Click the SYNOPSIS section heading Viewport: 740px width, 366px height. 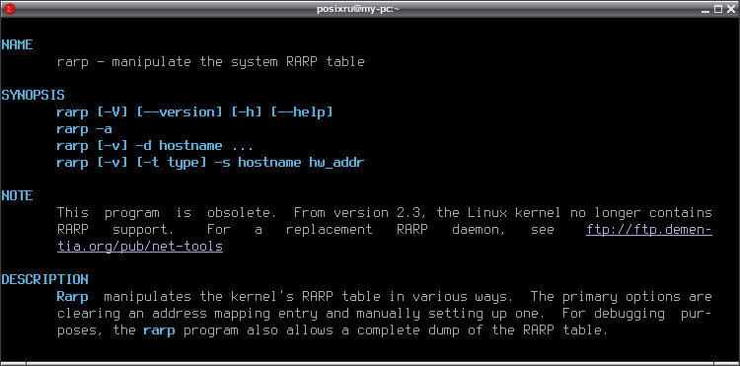pyautogui.click(x=33, y=96)
